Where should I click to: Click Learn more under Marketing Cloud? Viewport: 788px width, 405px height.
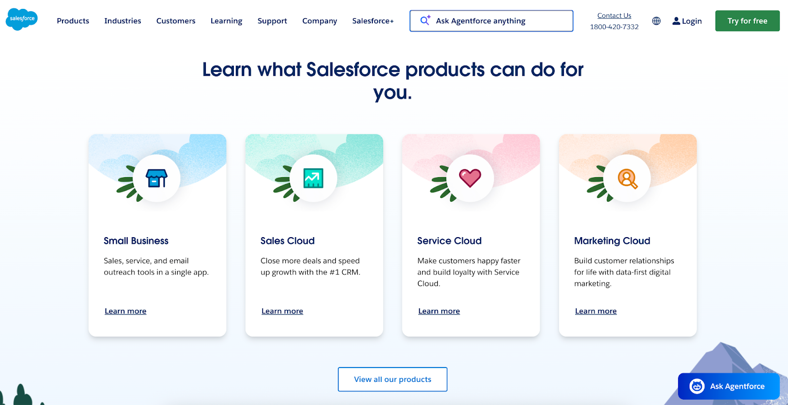point(596,311)
